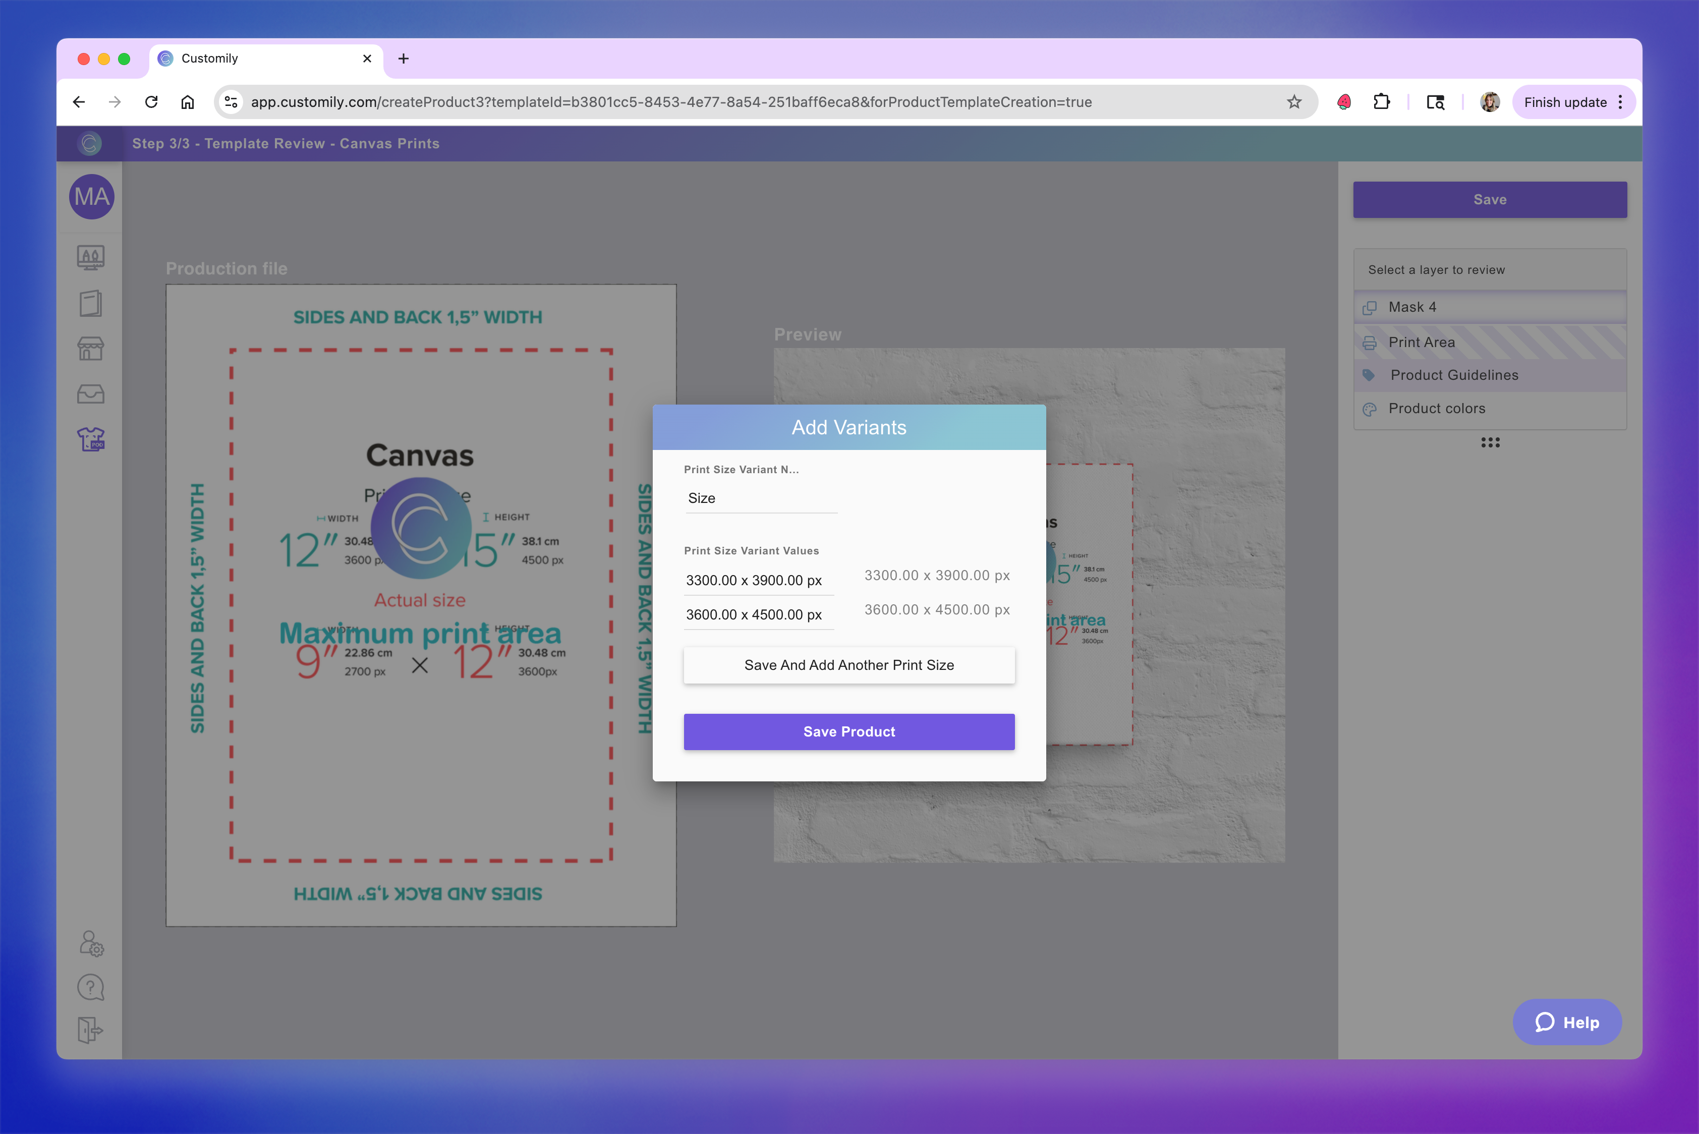Select the Print Area layer
Screen dimensions: 1699x1134
pyautogui.click(x=1490, y=343)
